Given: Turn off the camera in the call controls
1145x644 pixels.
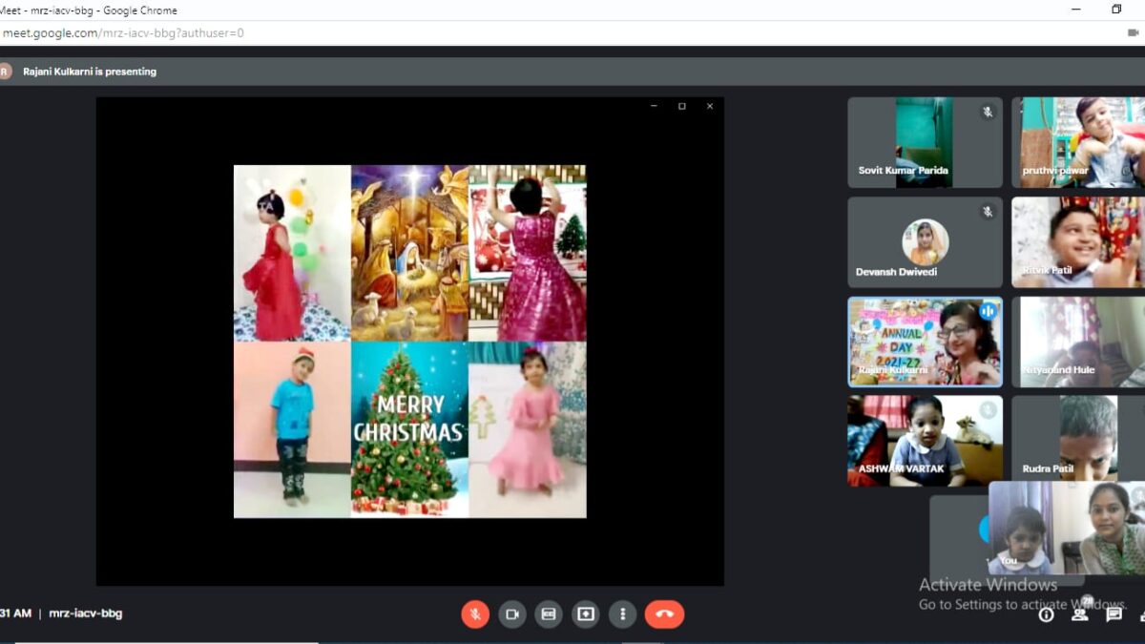Looking at the screenshot, I should pyautogui.click(x=512, y=614).
